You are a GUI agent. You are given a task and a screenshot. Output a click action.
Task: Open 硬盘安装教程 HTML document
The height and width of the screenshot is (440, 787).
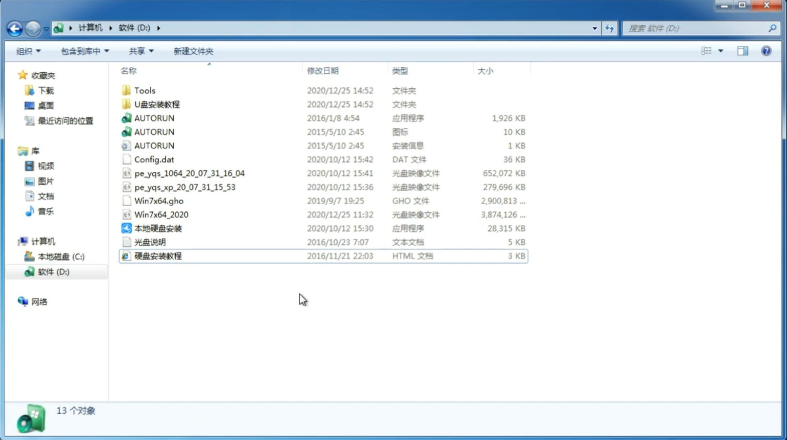[158, 256]
